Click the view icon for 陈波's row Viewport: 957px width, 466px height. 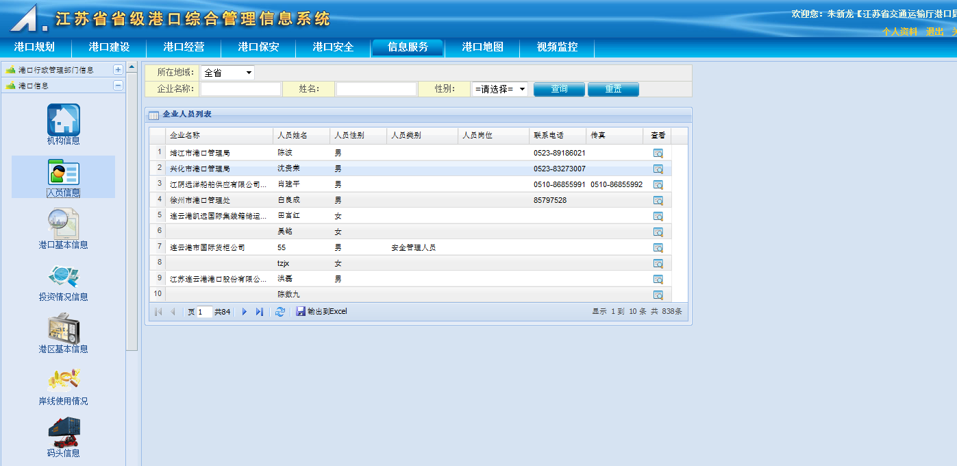[658, 153]
